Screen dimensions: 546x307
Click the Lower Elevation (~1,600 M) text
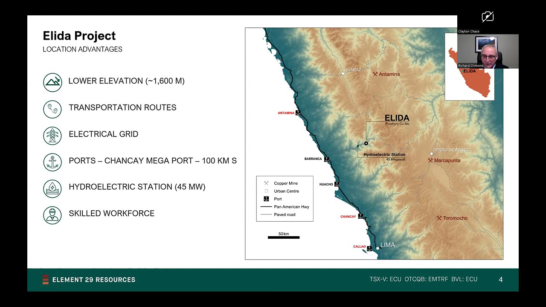(x=127, y=81)
